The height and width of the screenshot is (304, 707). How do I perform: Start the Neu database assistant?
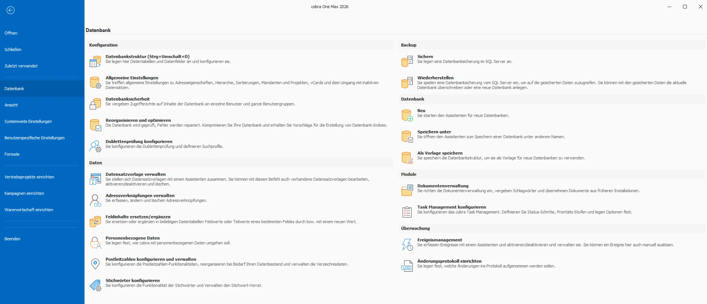pyautogui.click(x=421, y=111)
